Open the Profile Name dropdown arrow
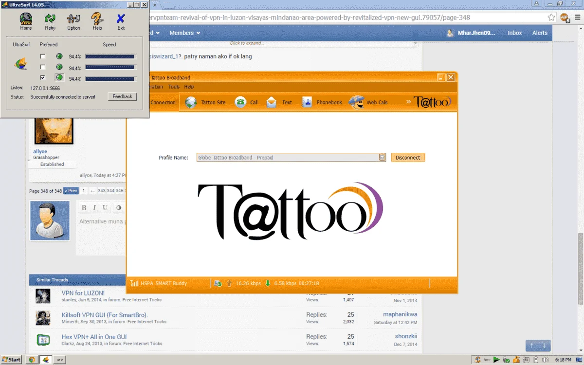Image resolution: width=584 pixels, height=365 pixels. (x=382, y=157)
